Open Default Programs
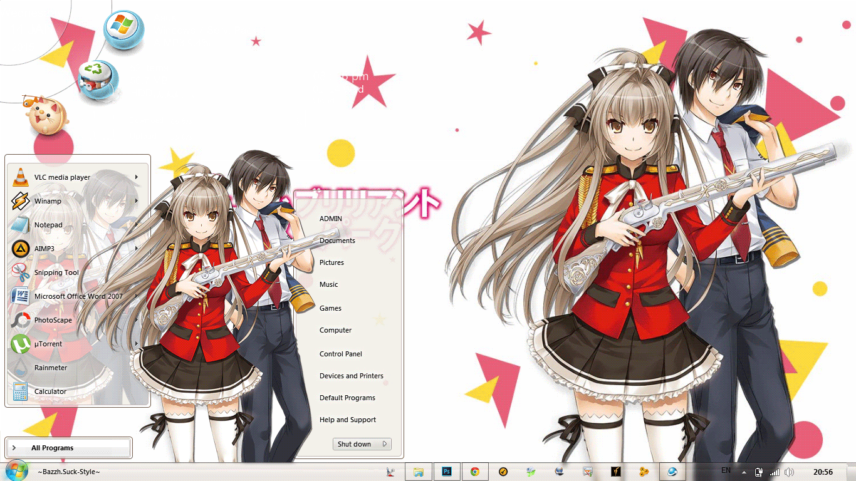The height and width of the screenshot is (481, 856). tap(347, 398)
